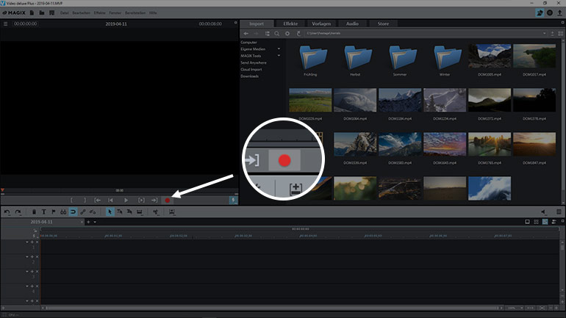Select the Import tab
Viewport: 566px width, 318px height.
[257, 24]
